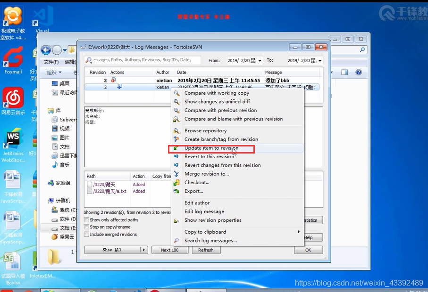
Task: Click the Checkout icon in menu
Action: pyautogui.click(x=176, y=183)
